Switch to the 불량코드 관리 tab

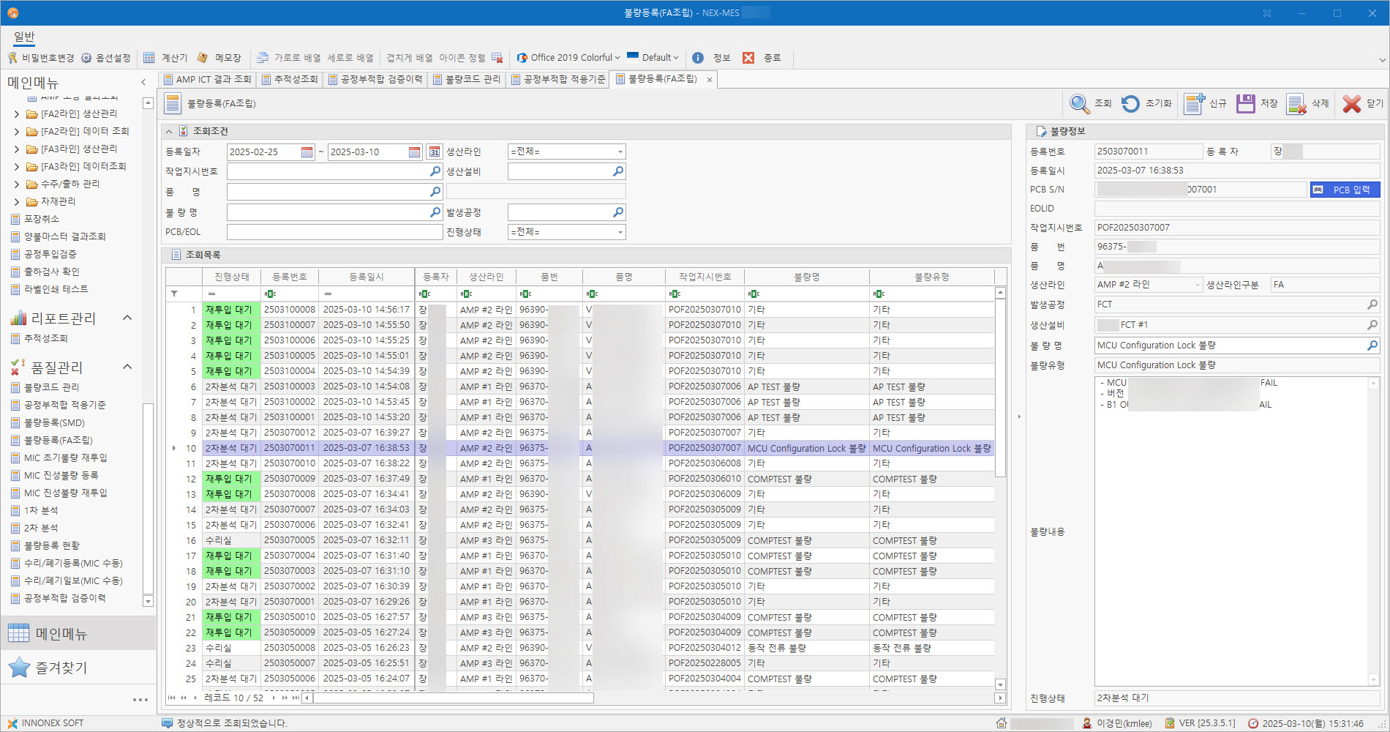tap(466, 79)
